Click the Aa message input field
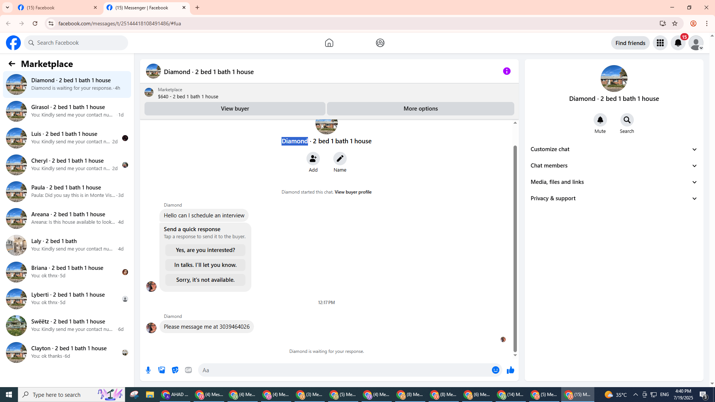This screenshot has width=715, height=402. click(343, 370)
